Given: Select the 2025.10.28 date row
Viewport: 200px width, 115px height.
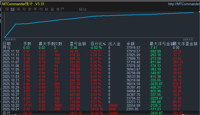Looking at the screenshot, I should 11,91.
